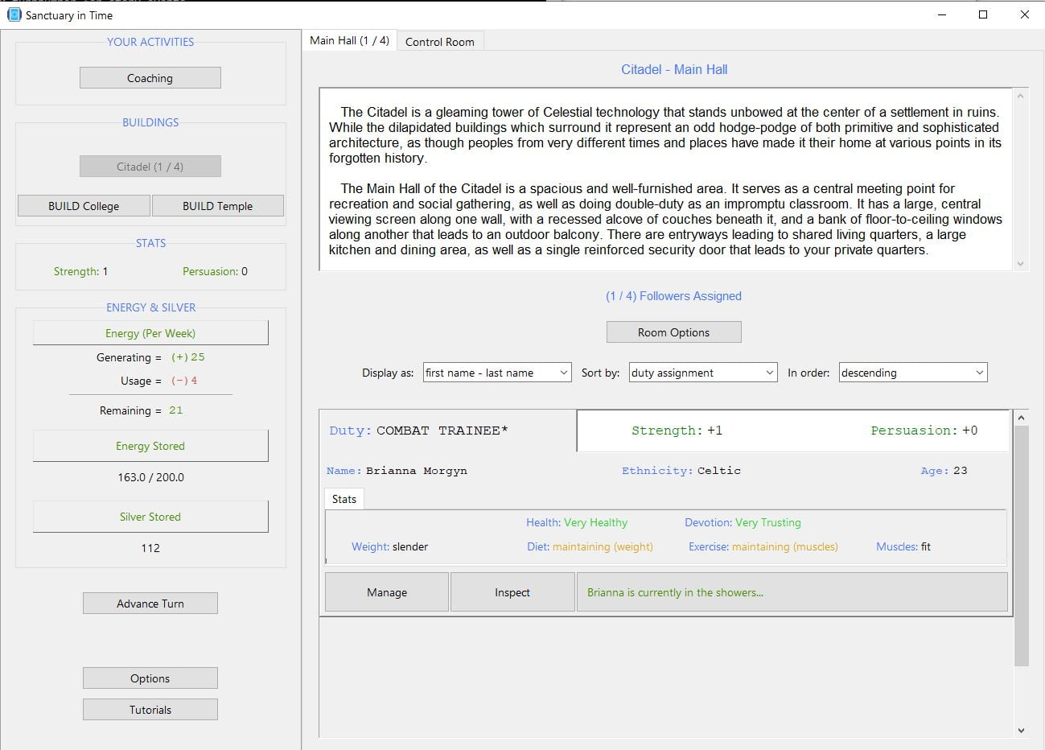Click Inspect for Brianna Morgyn

click(512, 592)
